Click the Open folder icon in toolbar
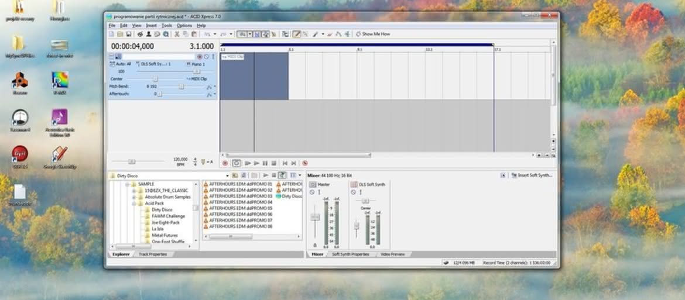 (x=120, y=34)
